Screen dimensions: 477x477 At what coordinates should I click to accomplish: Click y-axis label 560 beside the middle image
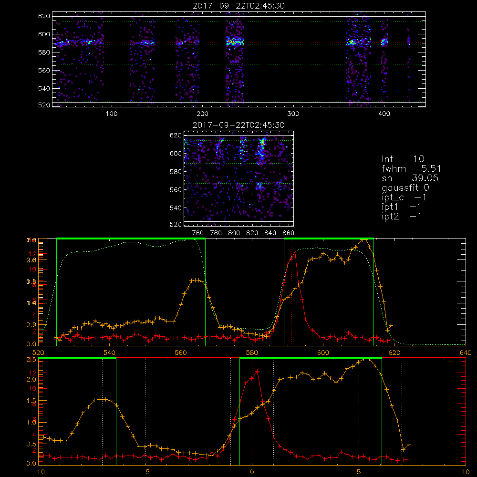coord(176,190)
